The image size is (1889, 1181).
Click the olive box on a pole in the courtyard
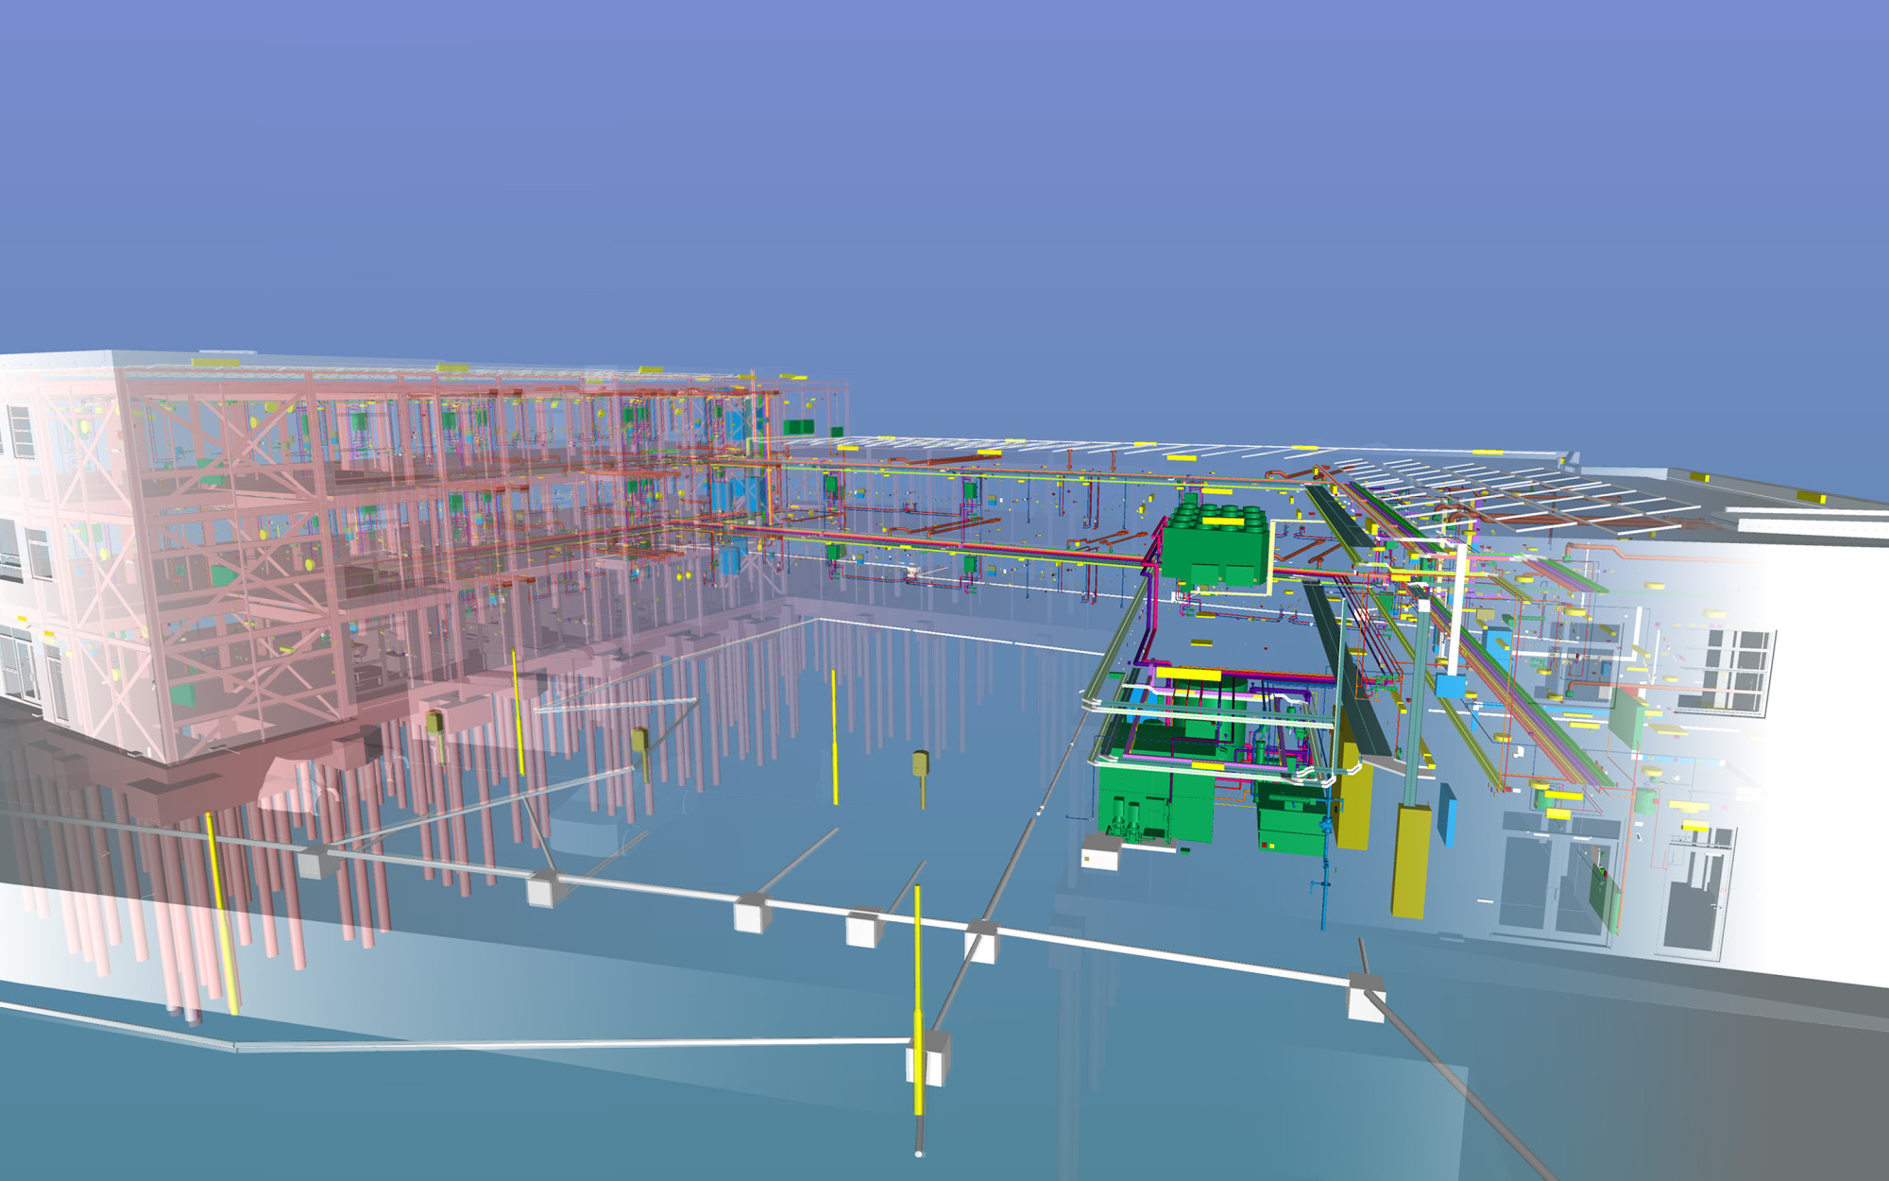click(921, 763)
